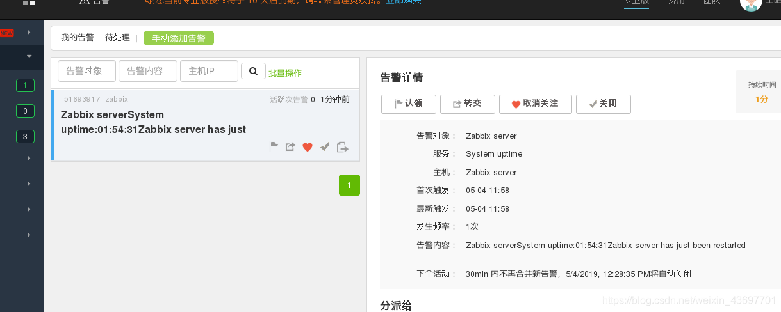Select the sidebar badge showing 1
Screen dimensions: 781x312
pyautogui.click(x=25, y=86)
